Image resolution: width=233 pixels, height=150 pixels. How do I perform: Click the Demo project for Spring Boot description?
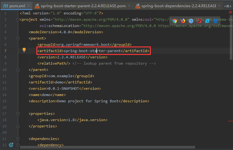tap(88, 101)
